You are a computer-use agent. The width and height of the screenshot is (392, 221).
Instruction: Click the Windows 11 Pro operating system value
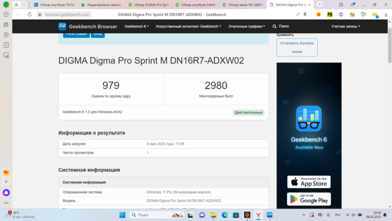click(x=179, y=192)
